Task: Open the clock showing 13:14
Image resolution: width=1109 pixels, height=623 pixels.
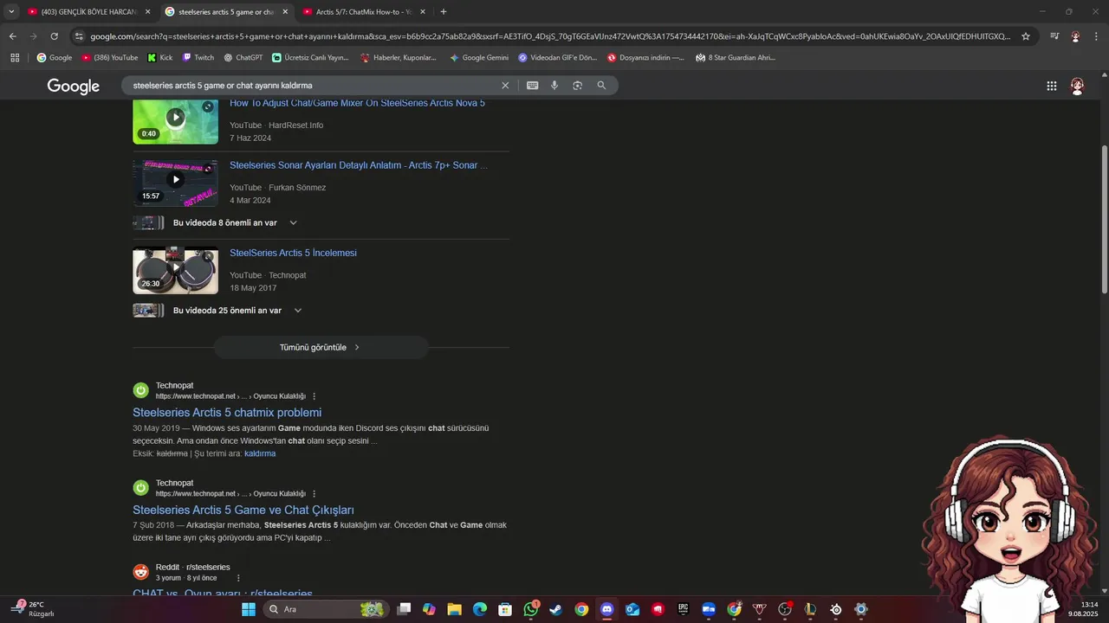Action: (x=1083, y=609)
